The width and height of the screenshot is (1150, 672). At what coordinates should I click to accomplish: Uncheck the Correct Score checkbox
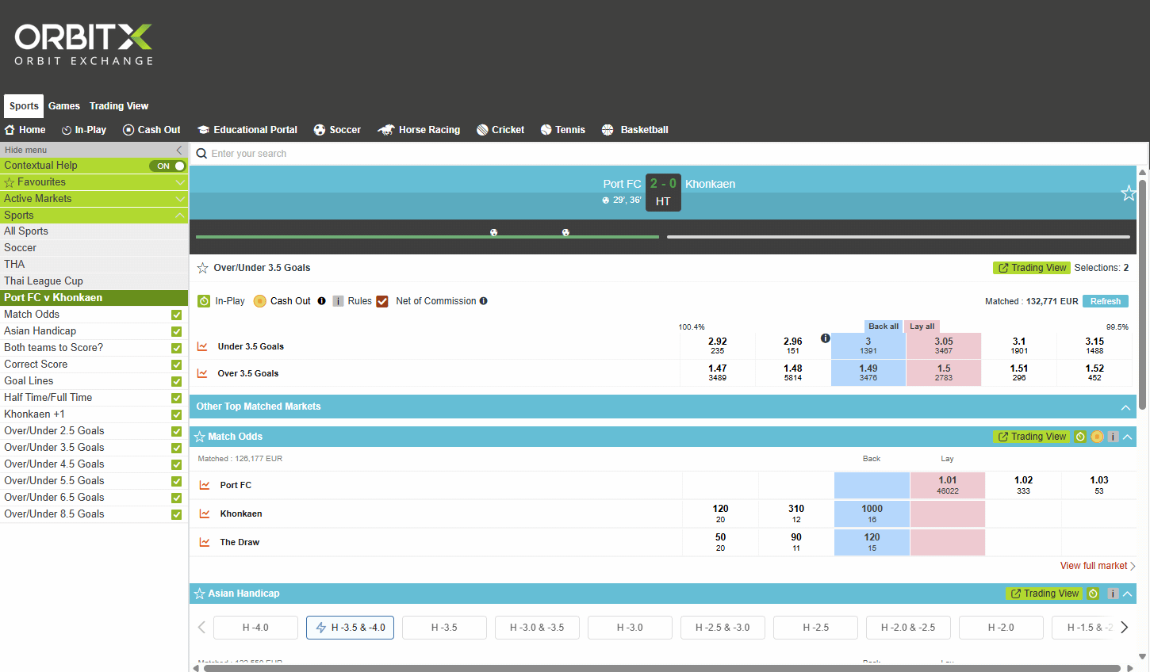(177, 365)
